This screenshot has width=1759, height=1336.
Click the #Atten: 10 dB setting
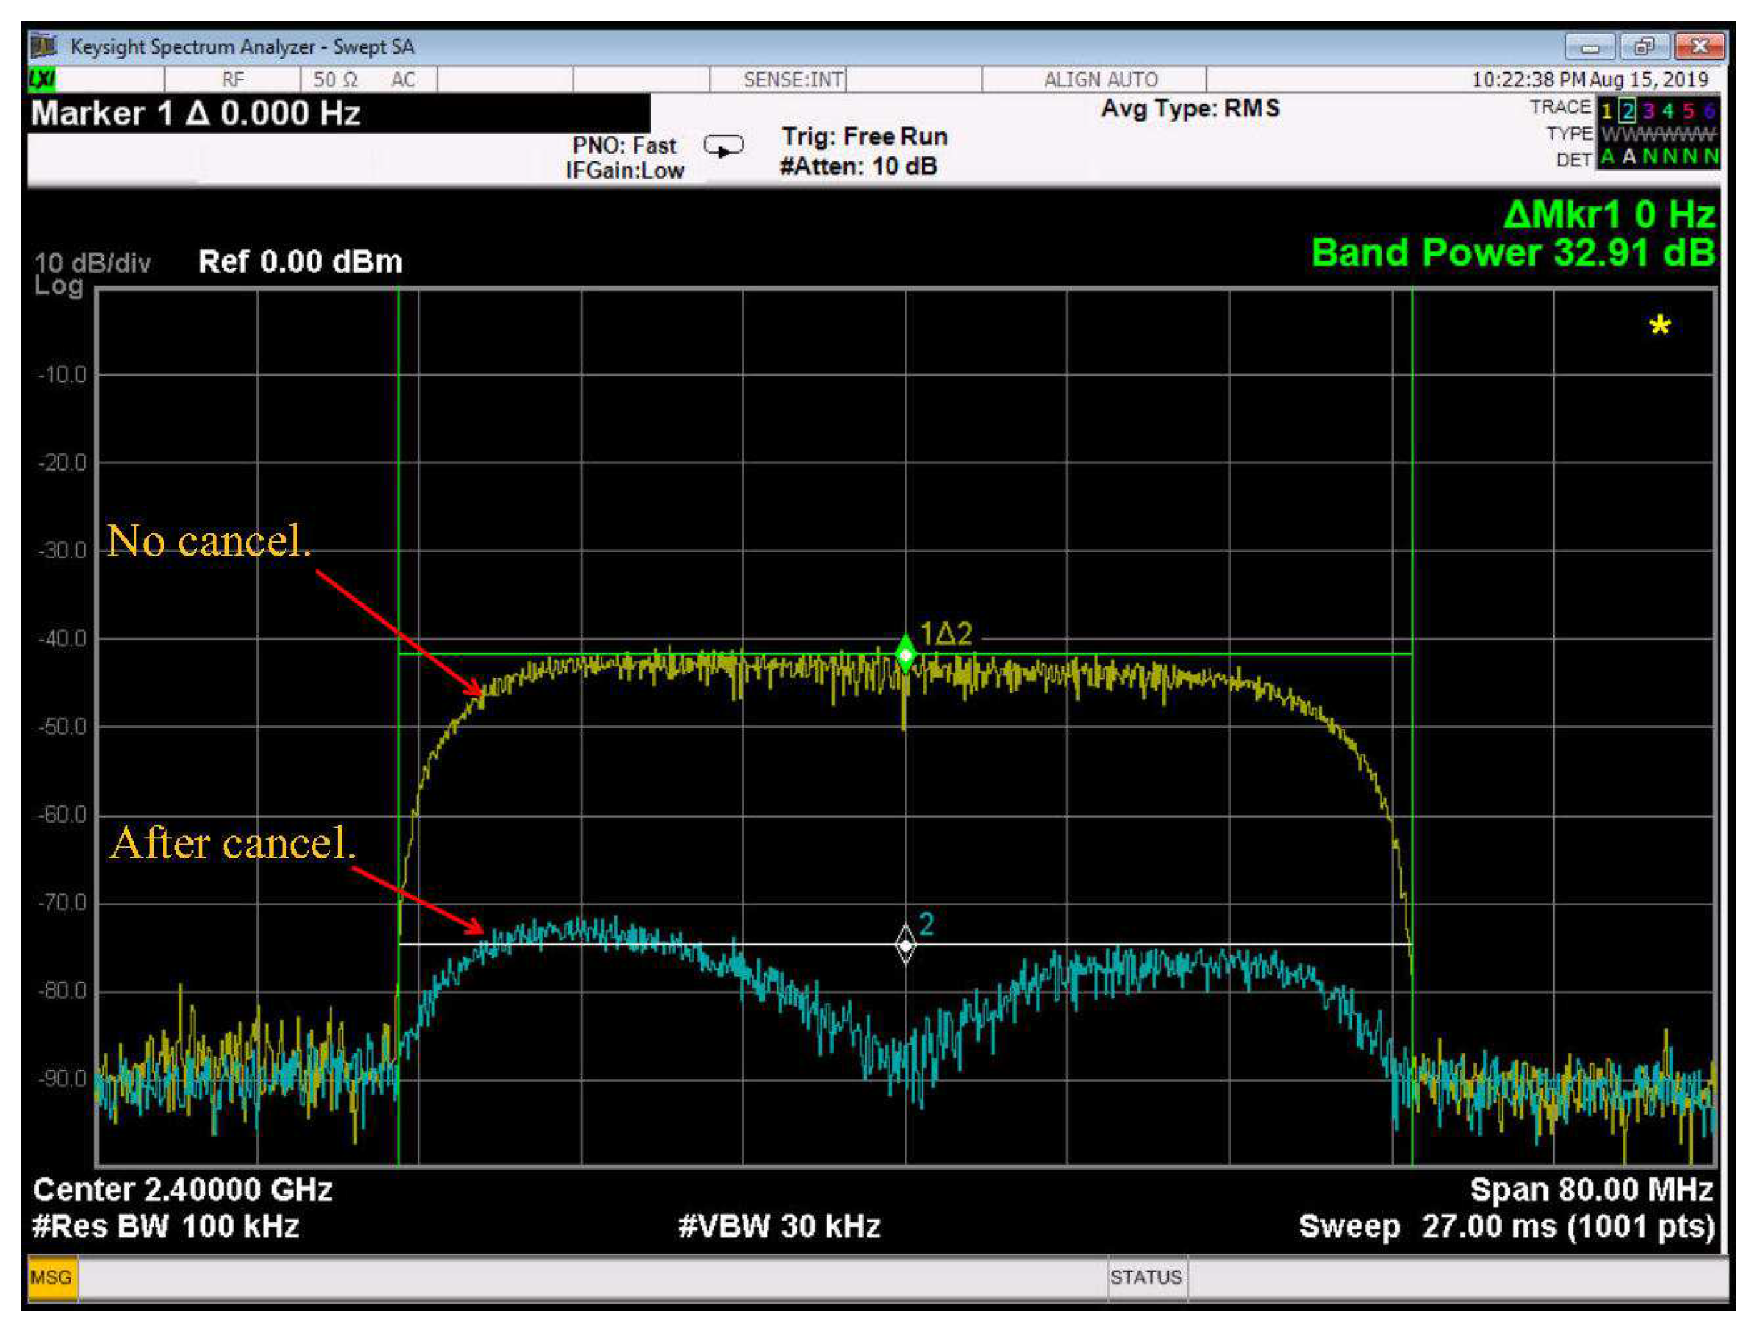pos(858,166)
